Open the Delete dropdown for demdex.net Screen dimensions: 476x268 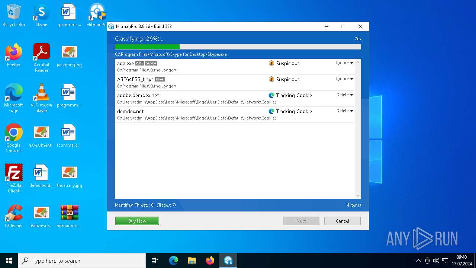pyautogui.click(x=345, y=111)
